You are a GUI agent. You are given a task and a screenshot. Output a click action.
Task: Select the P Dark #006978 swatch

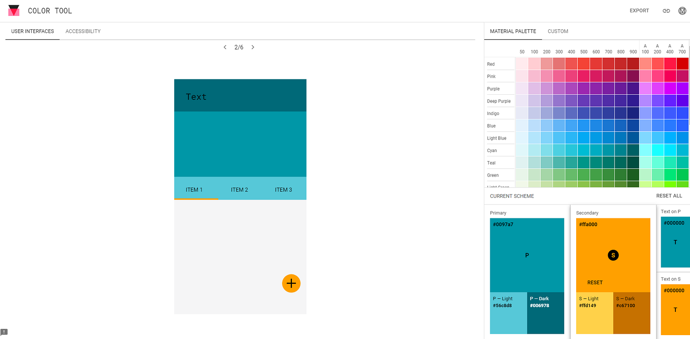(546, 313)
